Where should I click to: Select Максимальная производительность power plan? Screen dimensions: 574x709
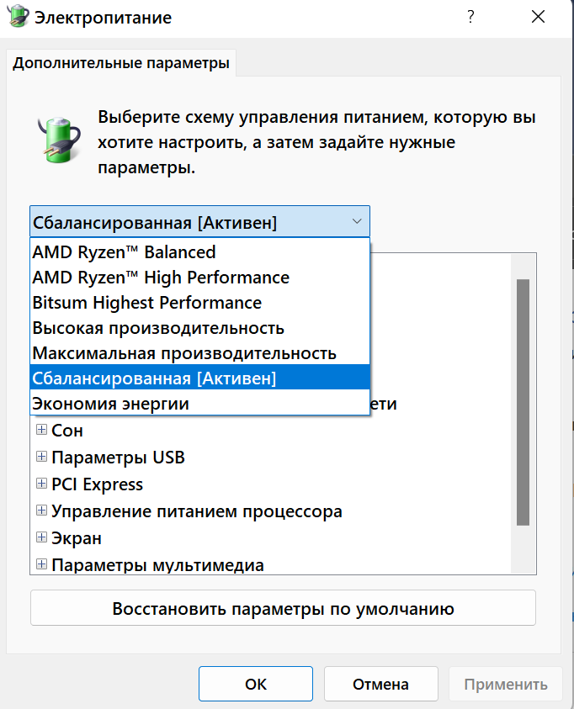(x=184, y=353)
